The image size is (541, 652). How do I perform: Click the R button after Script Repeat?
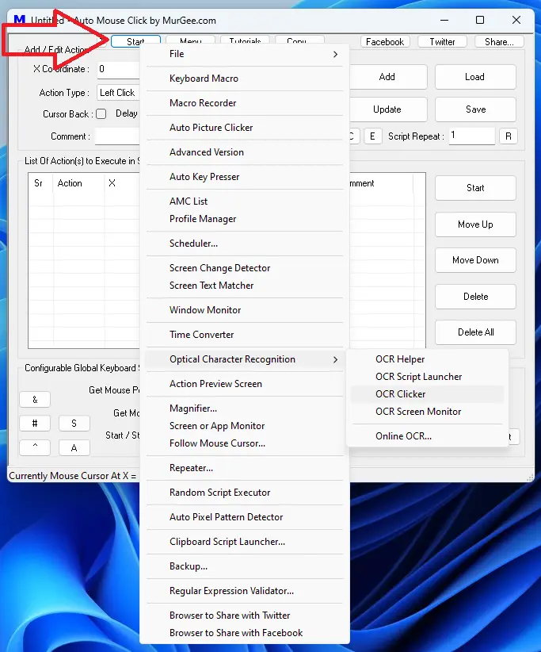(x=509, y=136)
